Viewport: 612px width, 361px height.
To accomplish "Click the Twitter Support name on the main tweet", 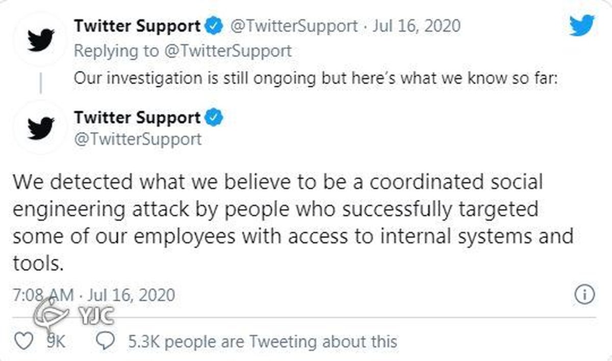I will [x=137, y=118].
